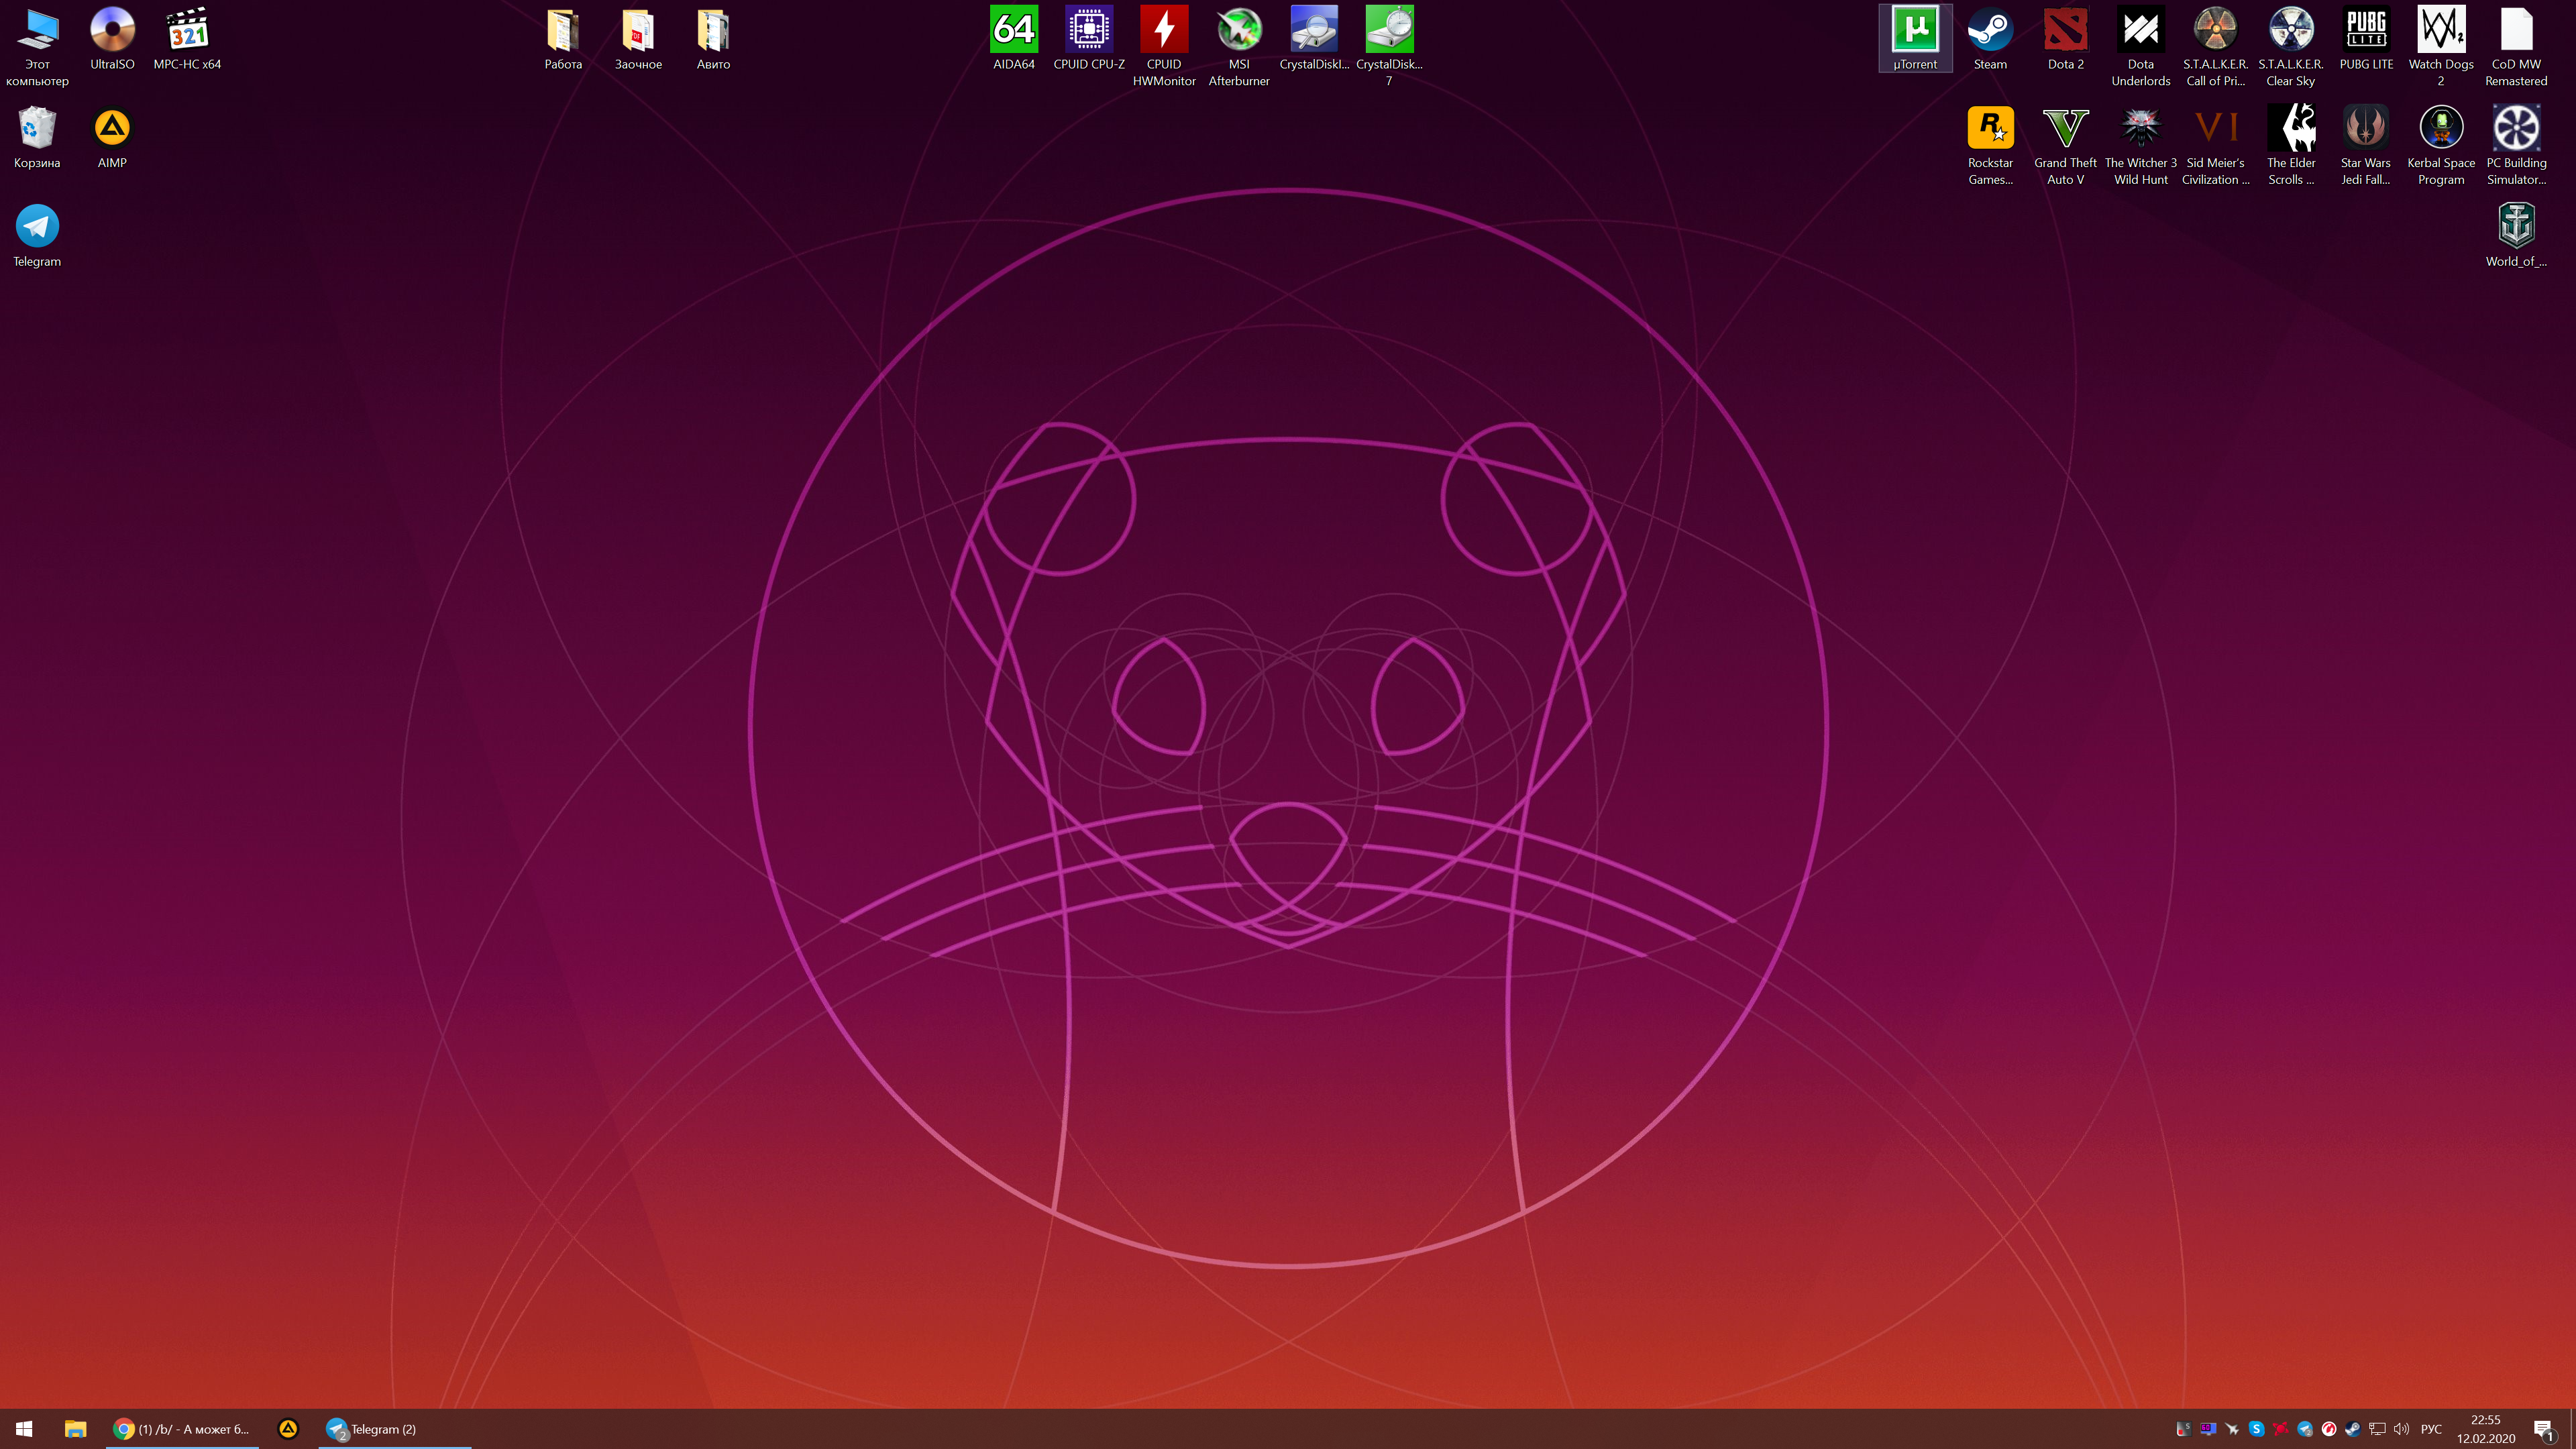Viewport: 2576px width, 1449px height.
Task: Launch Sid Meier's Civilization VI
Action: 2215,145
